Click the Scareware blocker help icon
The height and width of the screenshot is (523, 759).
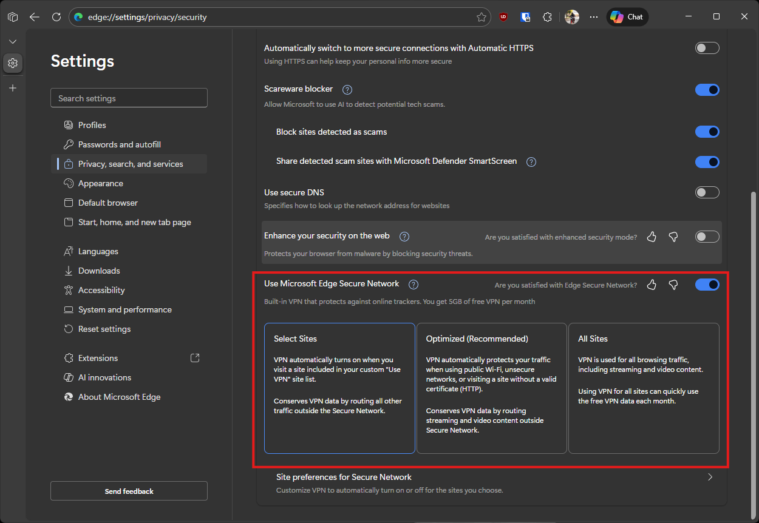click(x=347, y=90)
